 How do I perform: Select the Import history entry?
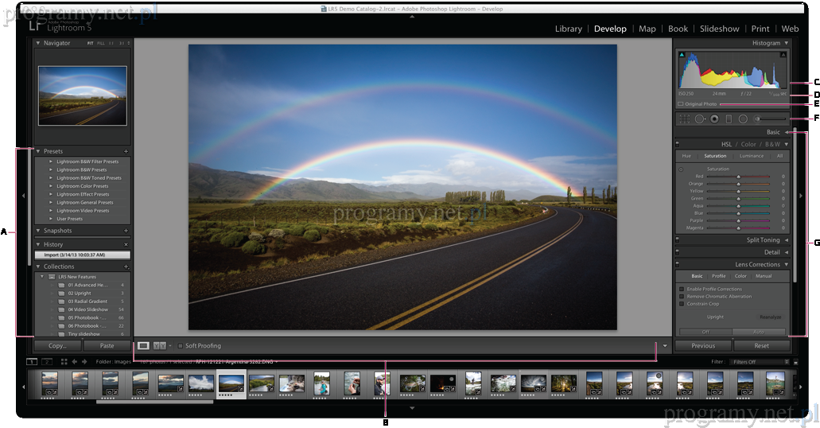click(83, 255)
